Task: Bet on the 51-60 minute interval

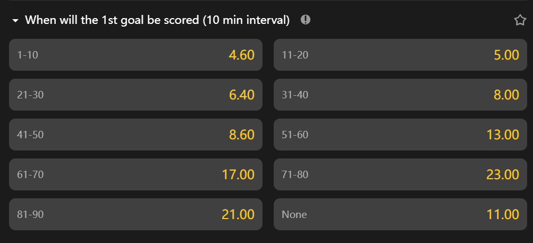Action: coord(400,135)
